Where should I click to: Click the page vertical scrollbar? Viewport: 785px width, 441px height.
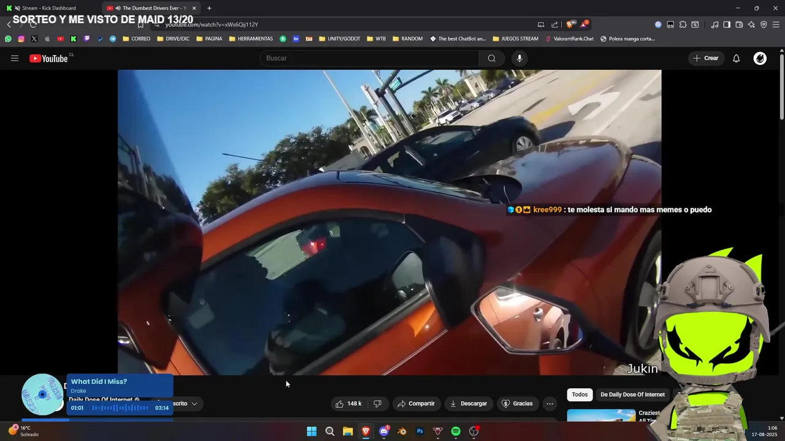(x=781, y=86)
